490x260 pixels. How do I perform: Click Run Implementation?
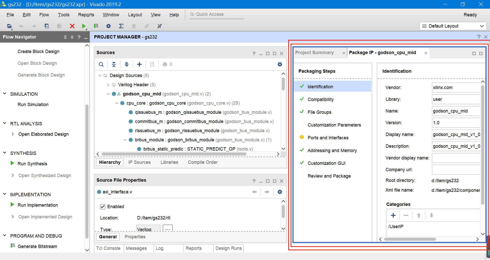tap(38, 205)
